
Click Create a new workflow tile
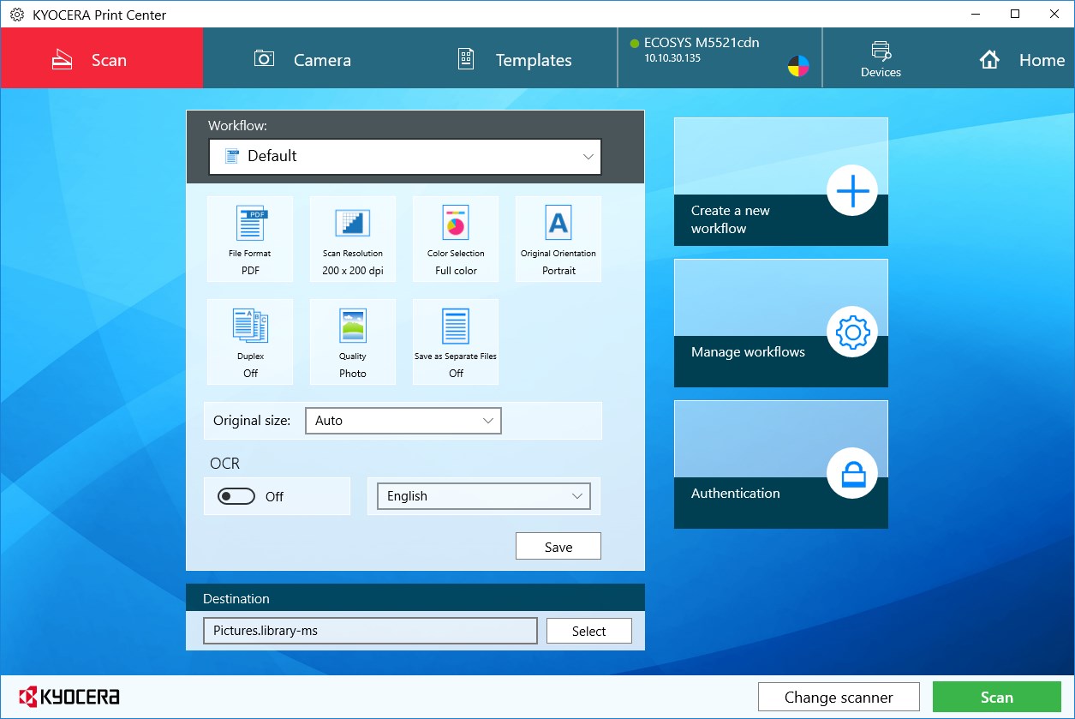click(x=781, y=182)
